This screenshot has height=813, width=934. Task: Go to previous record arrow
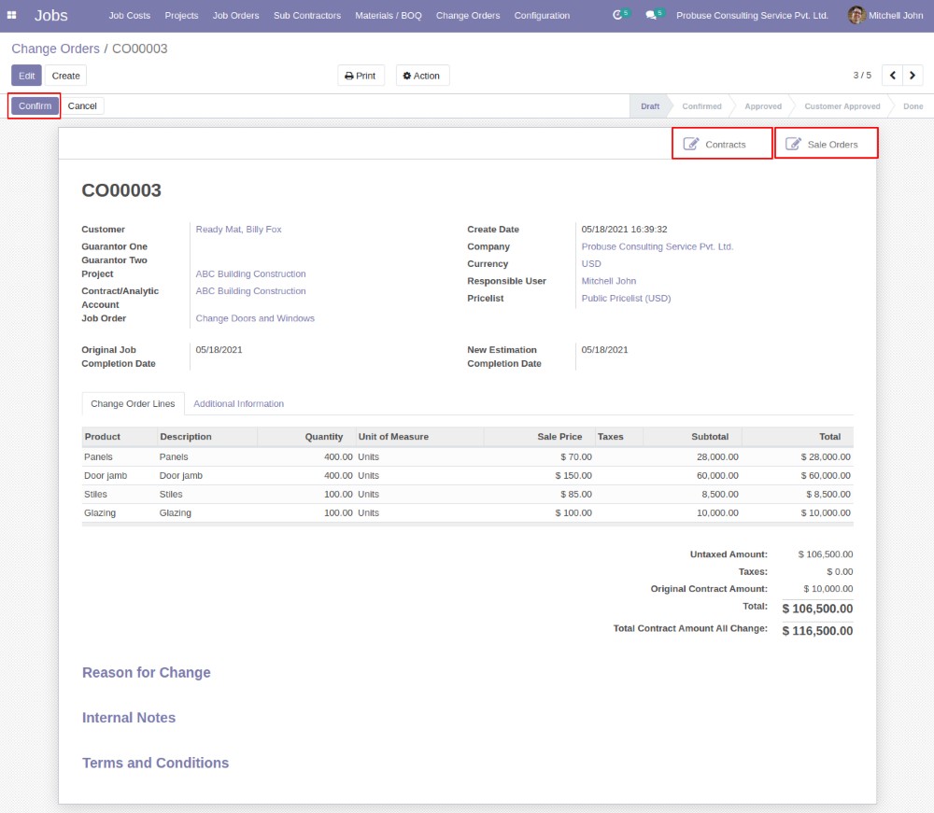click(893, 76)
